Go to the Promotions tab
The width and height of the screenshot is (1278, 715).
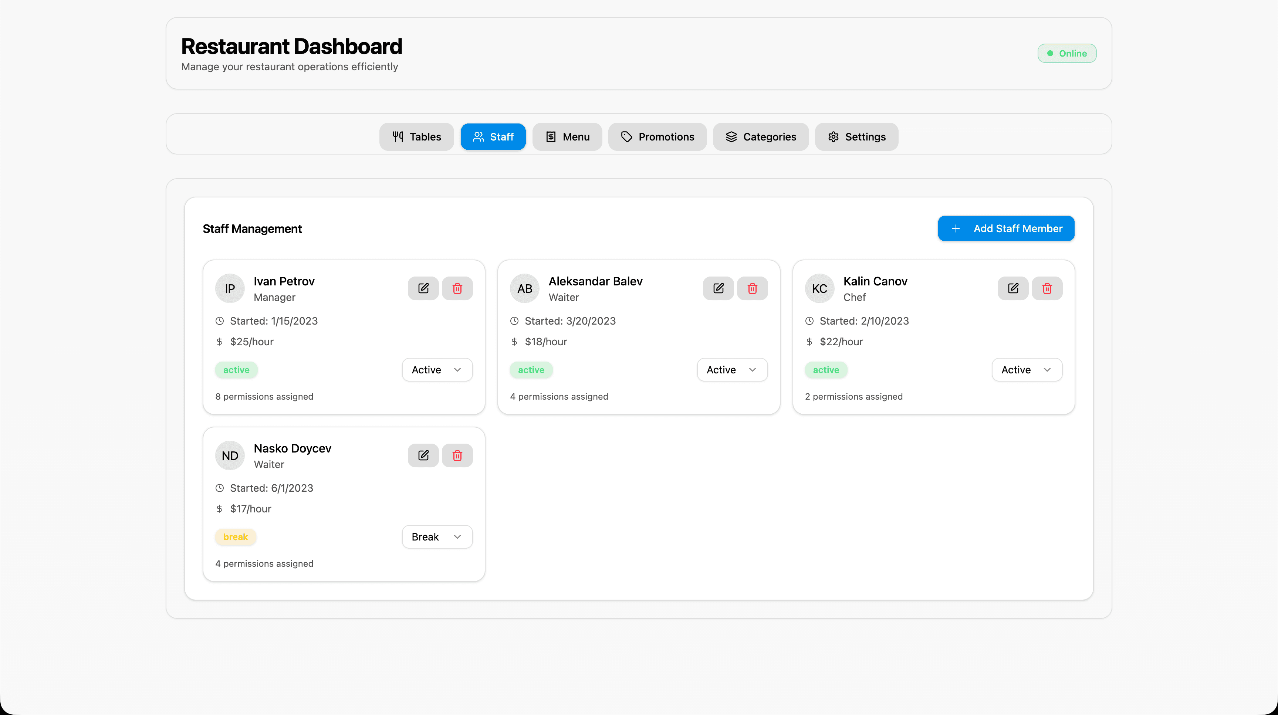pos(657,137)
